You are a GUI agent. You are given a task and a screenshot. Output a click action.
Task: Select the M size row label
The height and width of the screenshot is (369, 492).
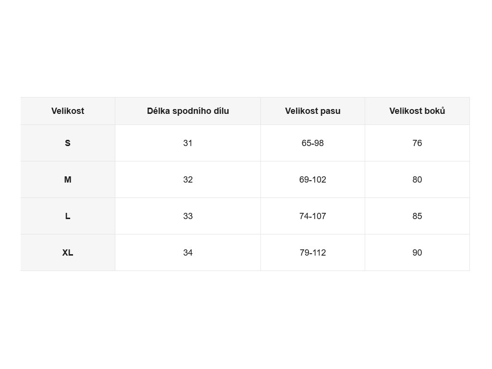[x=68, y=180]
